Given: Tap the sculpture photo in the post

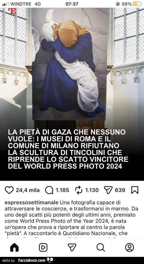Looking at the screenshot, I should coord(69,64).
